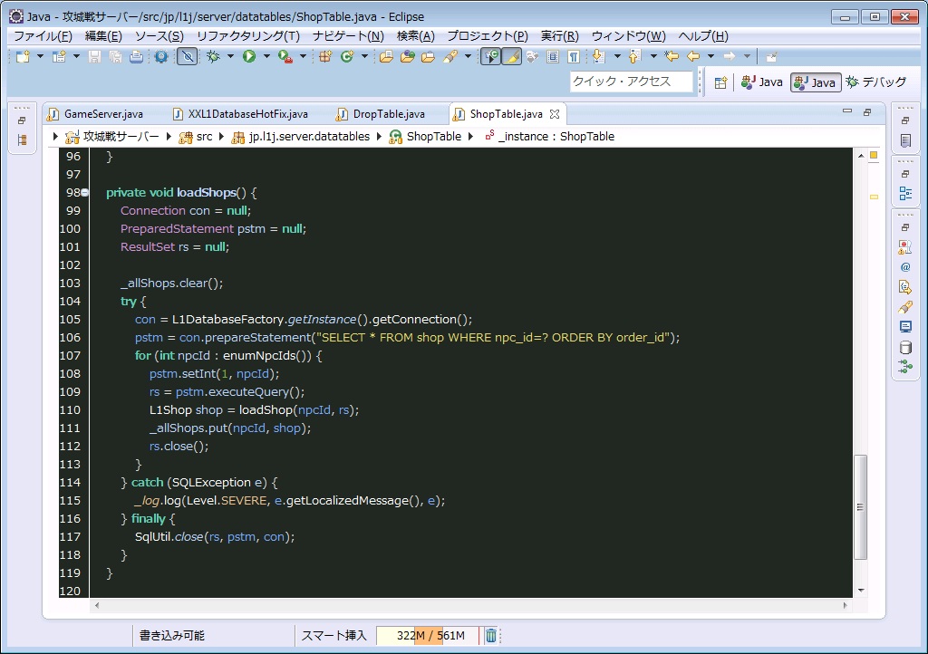Toggle Mark Occurrences highlighter button
Screen dimensions: 928x654
(512, 57)
